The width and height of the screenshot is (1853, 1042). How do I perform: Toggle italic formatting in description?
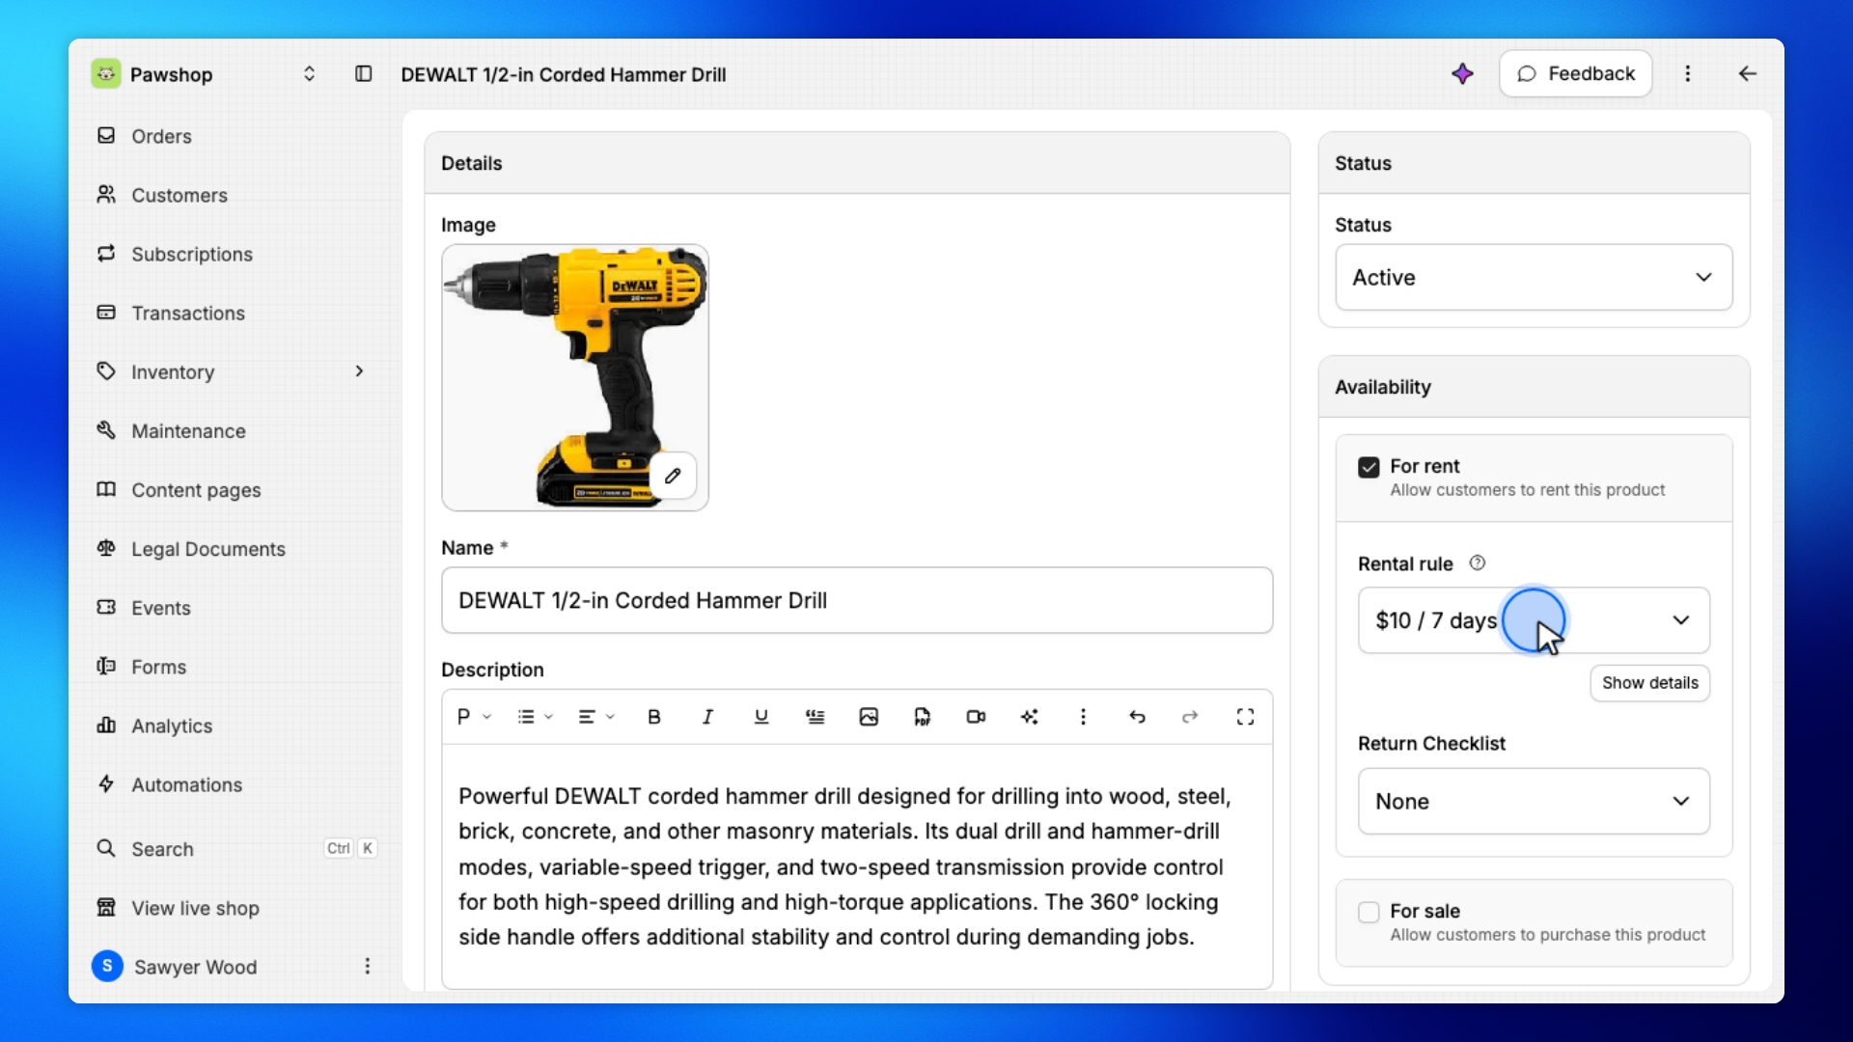[x=707, y=717]
